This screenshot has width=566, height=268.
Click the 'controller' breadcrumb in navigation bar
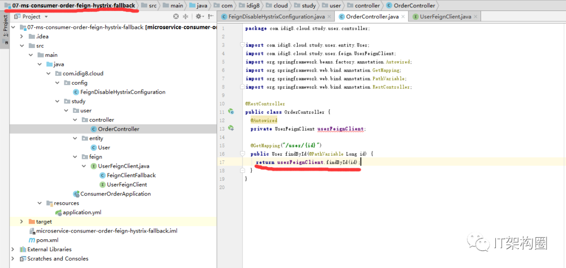click(x=367, y=6)
